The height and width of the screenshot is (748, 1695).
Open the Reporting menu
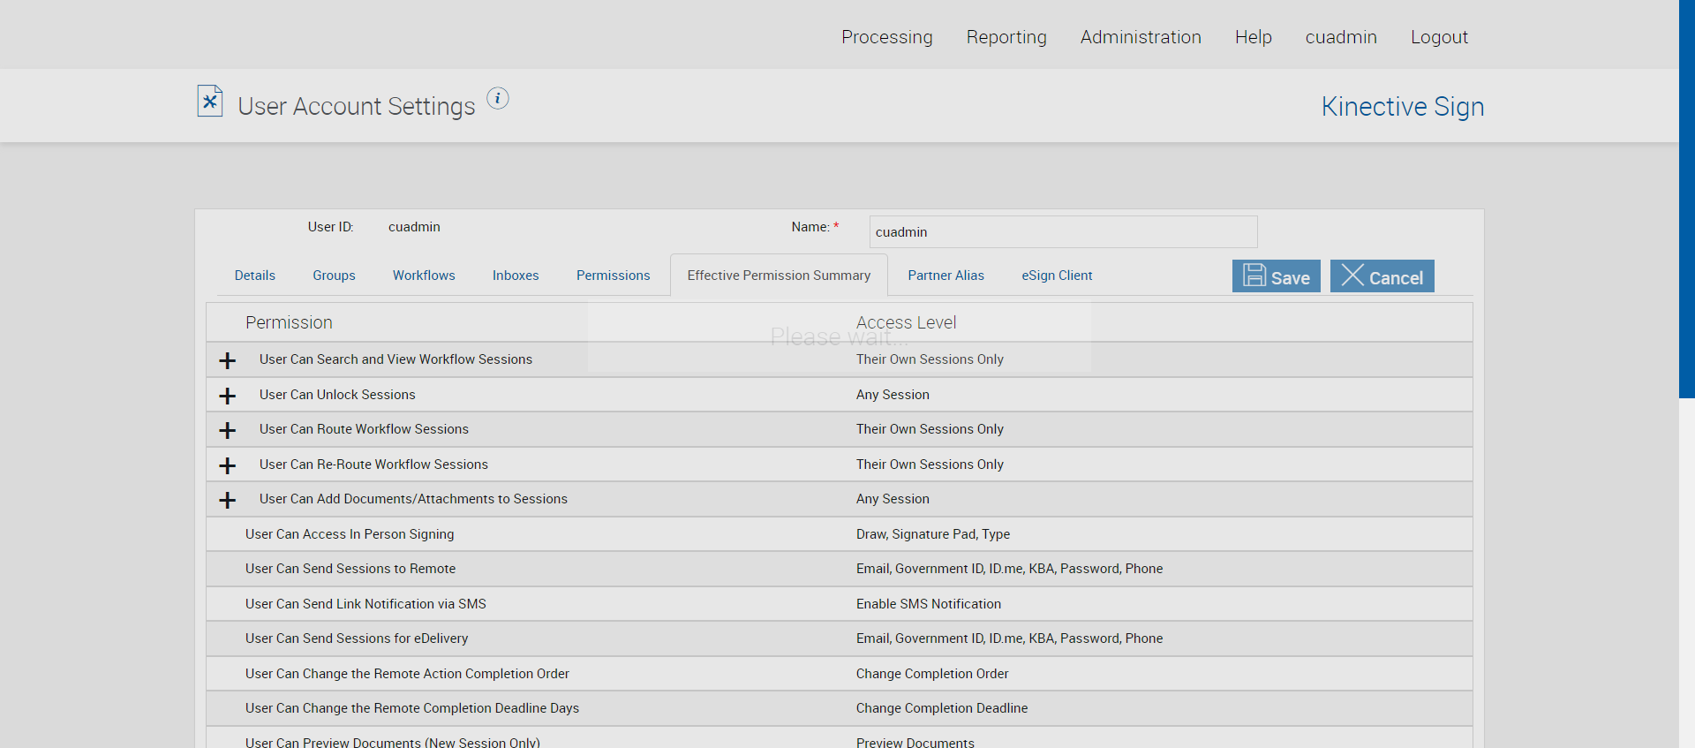point(1006,37)
